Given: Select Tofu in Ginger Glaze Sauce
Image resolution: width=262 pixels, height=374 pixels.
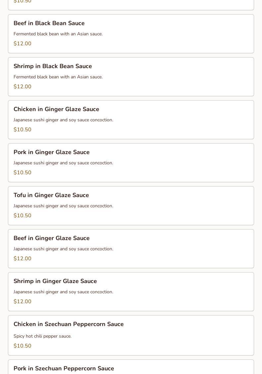Looking at the screenshot, I should (x=51, y=195).
